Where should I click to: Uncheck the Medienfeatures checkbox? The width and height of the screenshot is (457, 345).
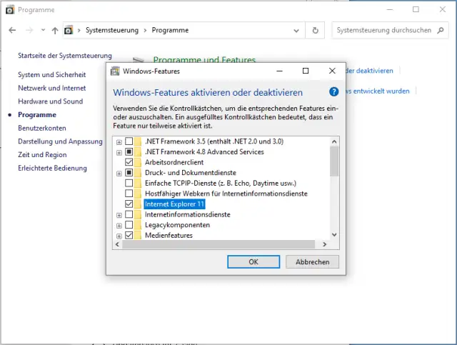tap(129, 235)
